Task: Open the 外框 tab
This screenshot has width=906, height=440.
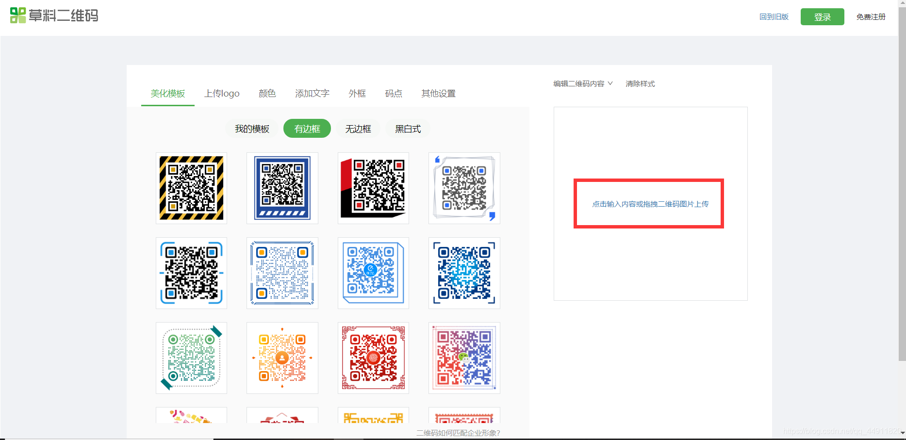Action: coord(357,94)
